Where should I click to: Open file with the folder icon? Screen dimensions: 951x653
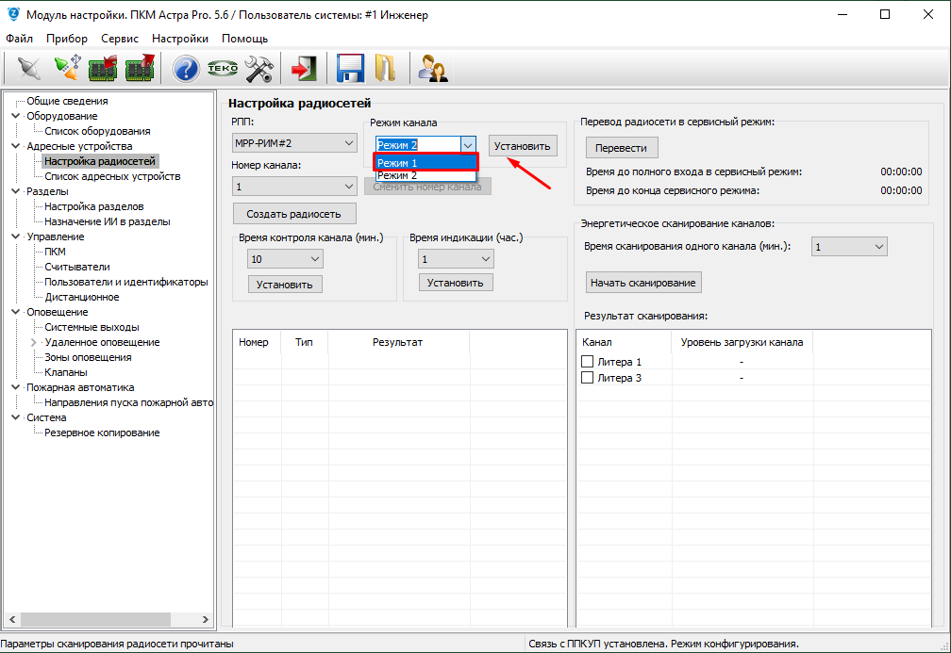coord(385,68)
